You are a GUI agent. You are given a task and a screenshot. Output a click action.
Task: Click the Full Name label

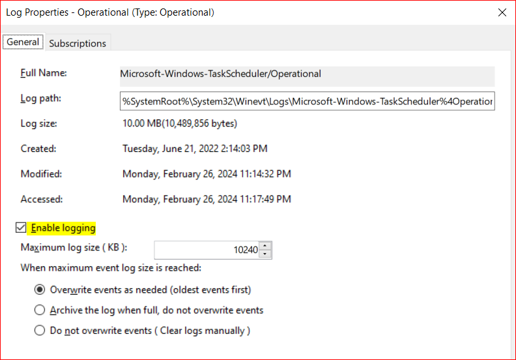(44, 73)
